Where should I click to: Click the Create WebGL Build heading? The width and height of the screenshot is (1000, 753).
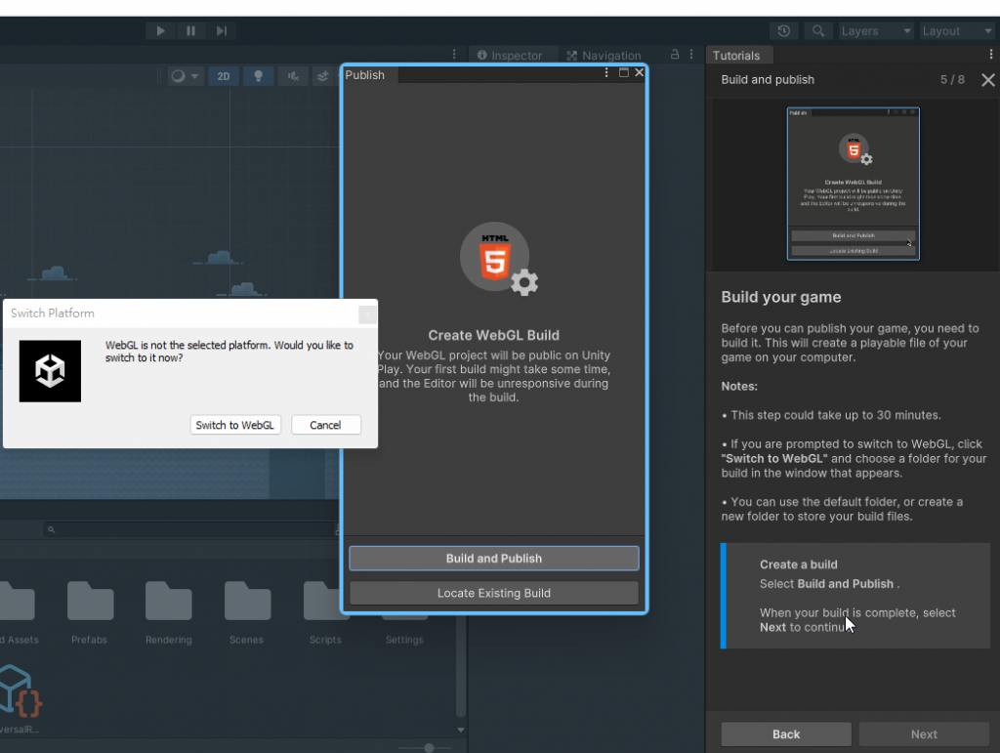[493, 335]
